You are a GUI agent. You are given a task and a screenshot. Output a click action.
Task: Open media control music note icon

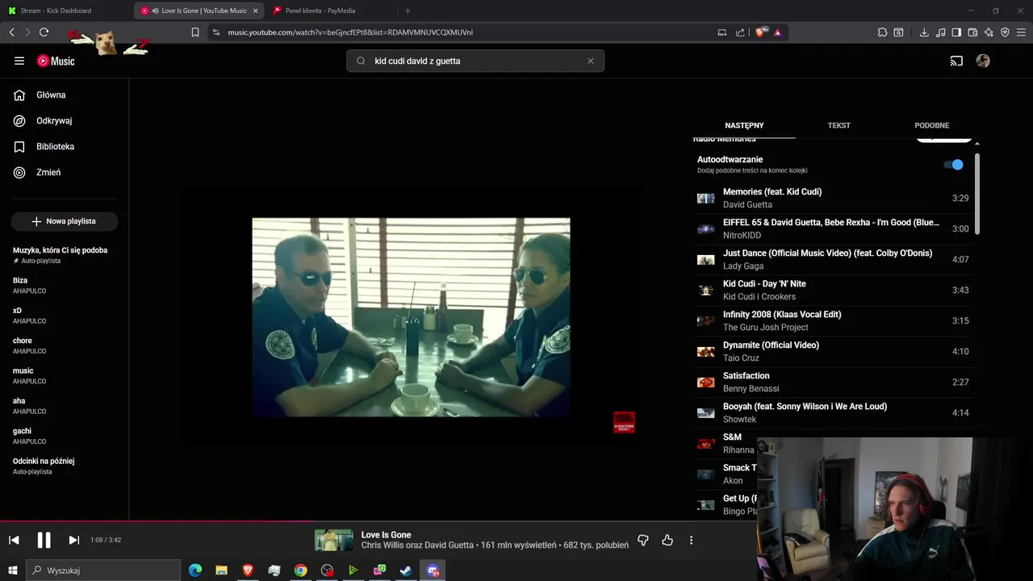940,32
